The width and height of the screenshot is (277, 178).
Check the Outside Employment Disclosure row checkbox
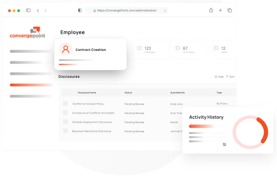[x=65, y=122]
